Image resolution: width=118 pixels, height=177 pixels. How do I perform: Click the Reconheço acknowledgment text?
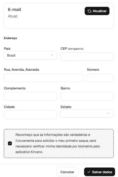[58, 143]
